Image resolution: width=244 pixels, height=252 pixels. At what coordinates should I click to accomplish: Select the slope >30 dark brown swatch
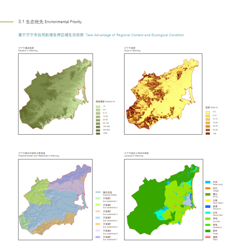coord(208,133)
